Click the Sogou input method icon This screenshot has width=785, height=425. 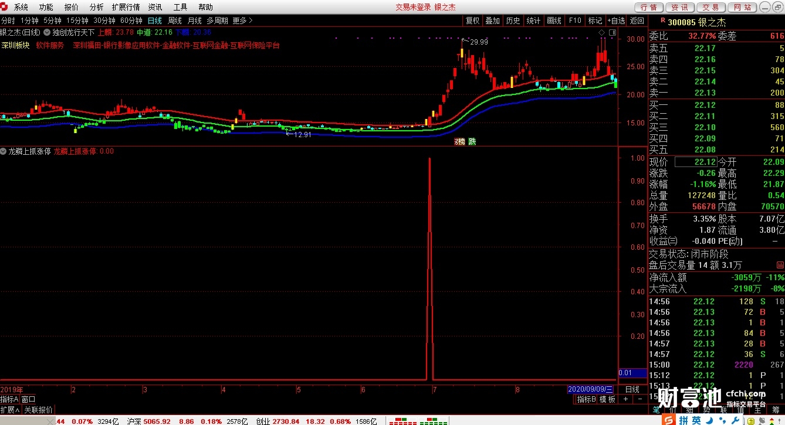click(669, 420)
